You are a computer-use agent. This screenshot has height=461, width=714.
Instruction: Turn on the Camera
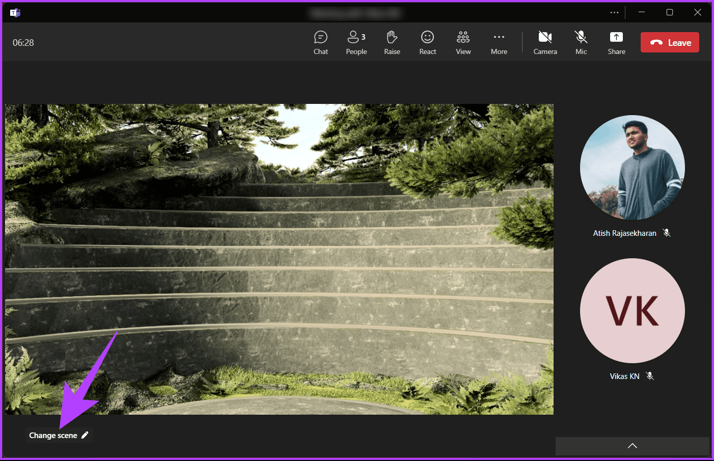tap(545, 43)
